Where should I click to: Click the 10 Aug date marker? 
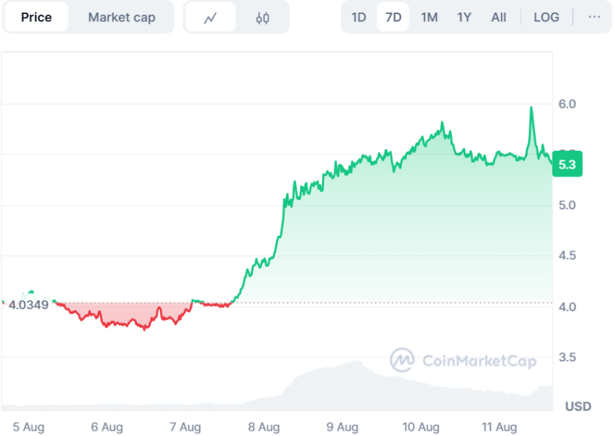[421, 427]
